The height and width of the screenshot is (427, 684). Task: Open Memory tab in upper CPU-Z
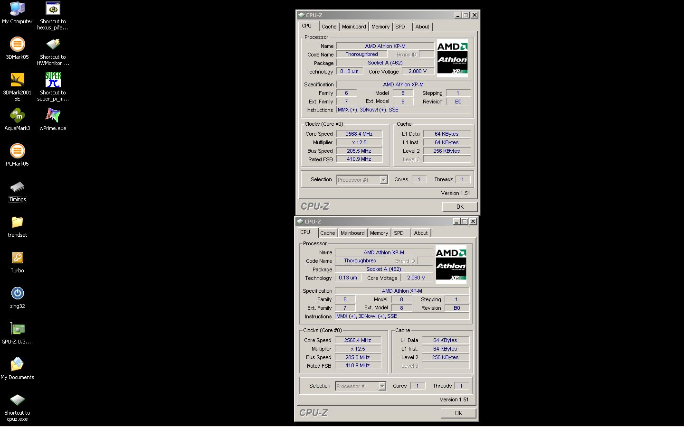(x=380, y=27)
